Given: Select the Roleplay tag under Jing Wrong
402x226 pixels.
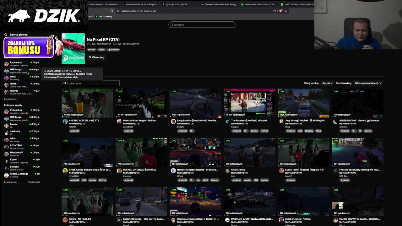Looking at the screenshot, I should coord(309,131).
